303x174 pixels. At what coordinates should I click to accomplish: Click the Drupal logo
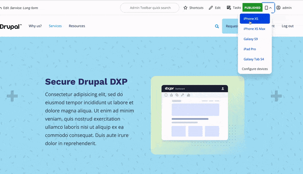click(x=11, y=26)
